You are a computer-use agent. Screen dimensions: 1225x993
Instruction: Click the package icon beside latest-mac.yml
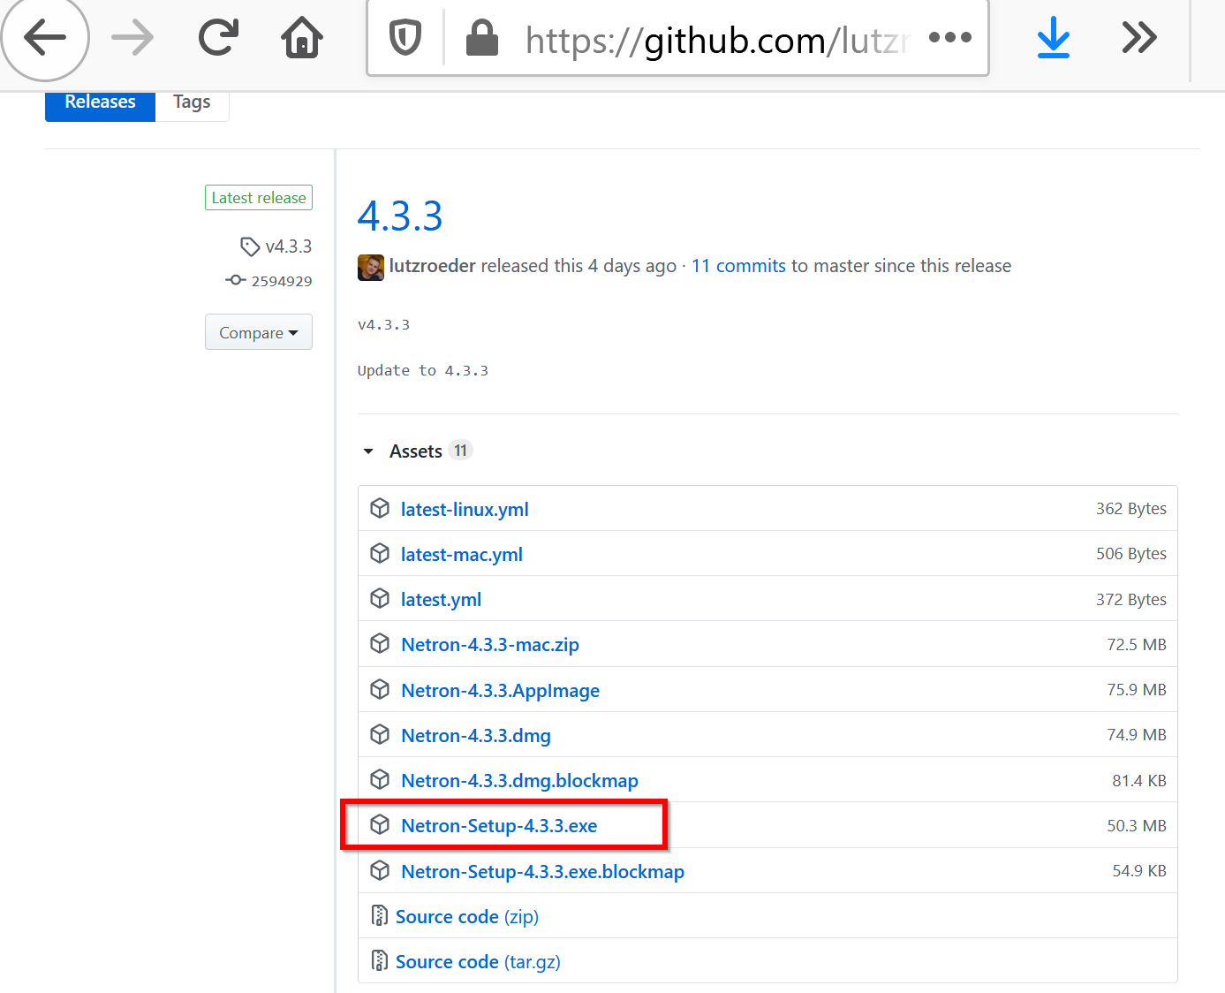[x=380, y=553]
